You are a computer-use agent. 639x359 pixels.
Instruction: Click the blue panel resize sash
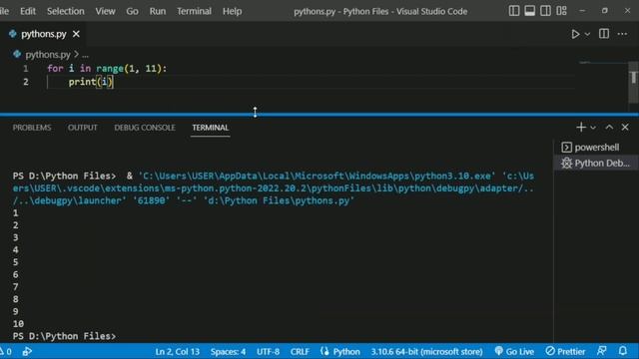click(x=319, y=115)
